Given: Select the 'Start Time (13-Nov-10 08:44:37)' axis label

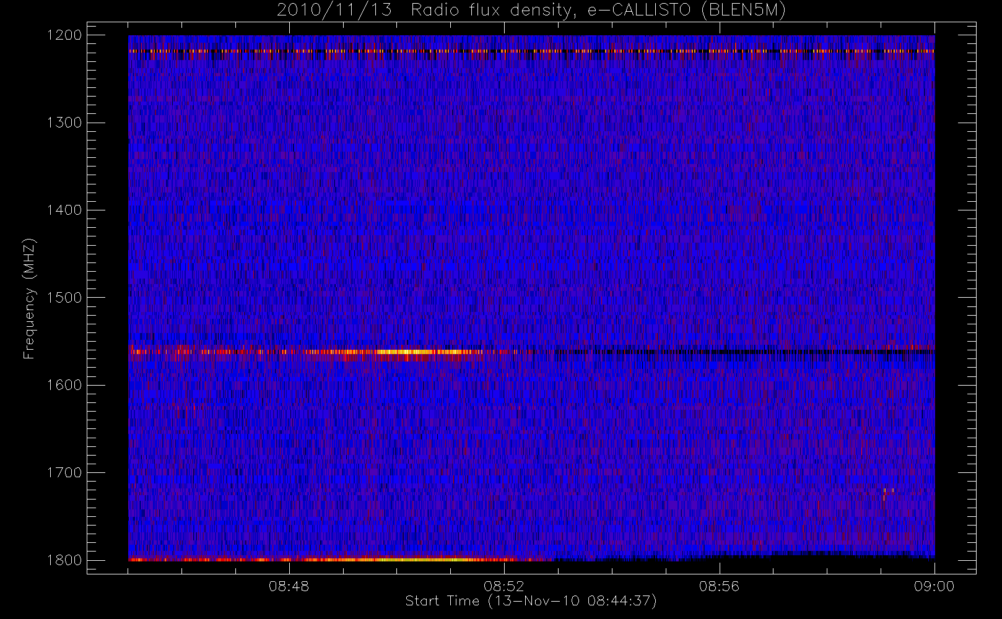Looking at the screenshot, I should 531,601.
